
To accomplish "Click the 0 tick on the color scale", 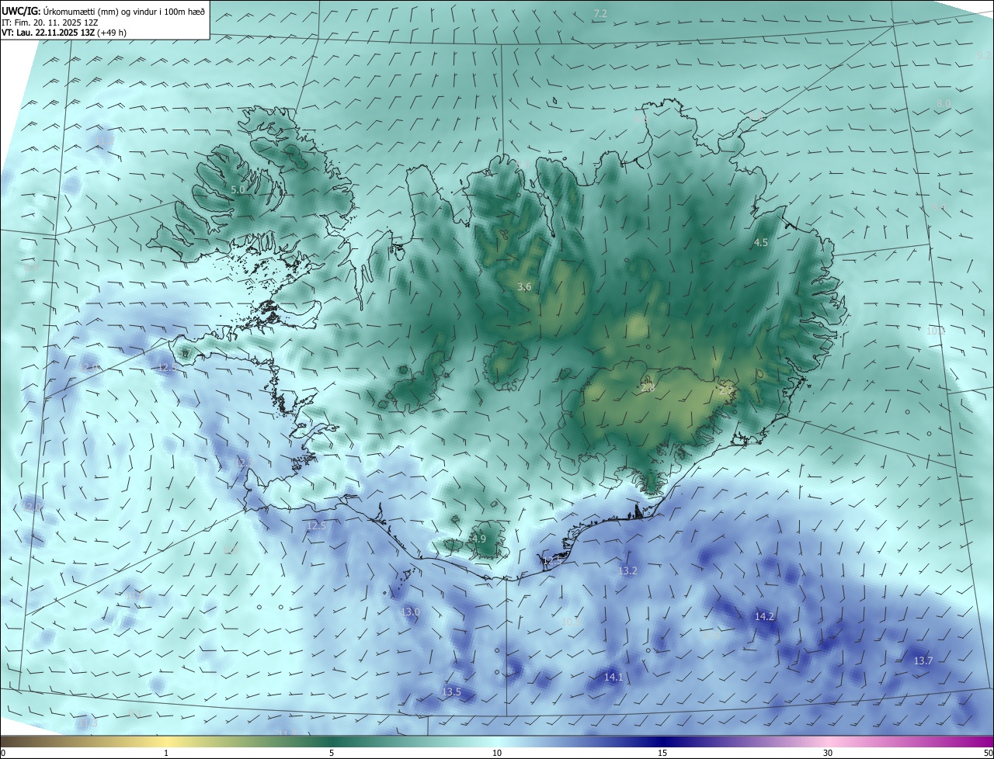I will [x=3, y=754].
